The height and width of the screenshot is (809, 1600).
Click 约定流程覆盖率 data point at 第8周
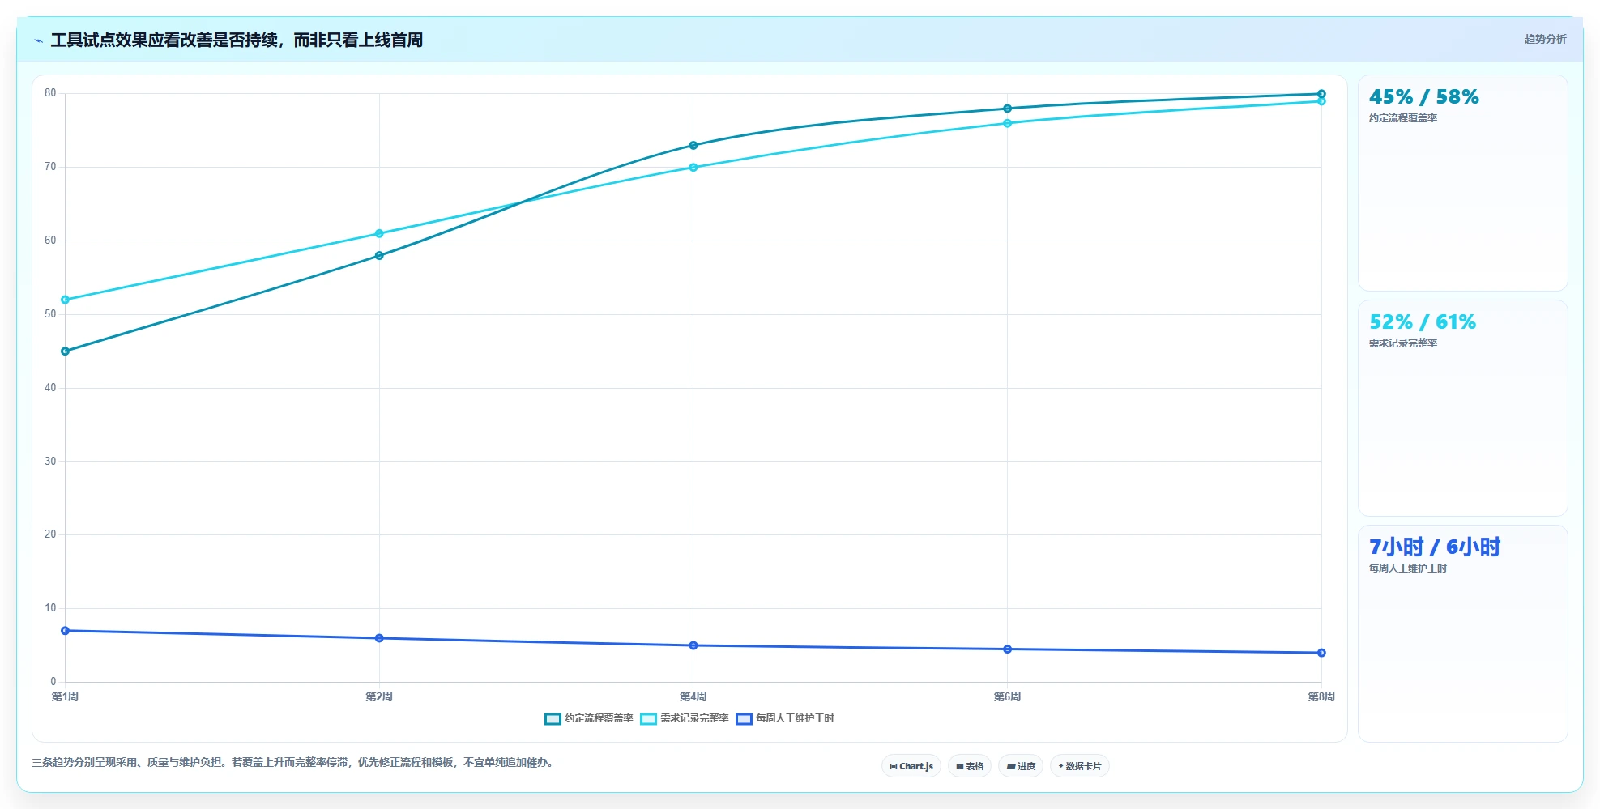coord(1321,94)
